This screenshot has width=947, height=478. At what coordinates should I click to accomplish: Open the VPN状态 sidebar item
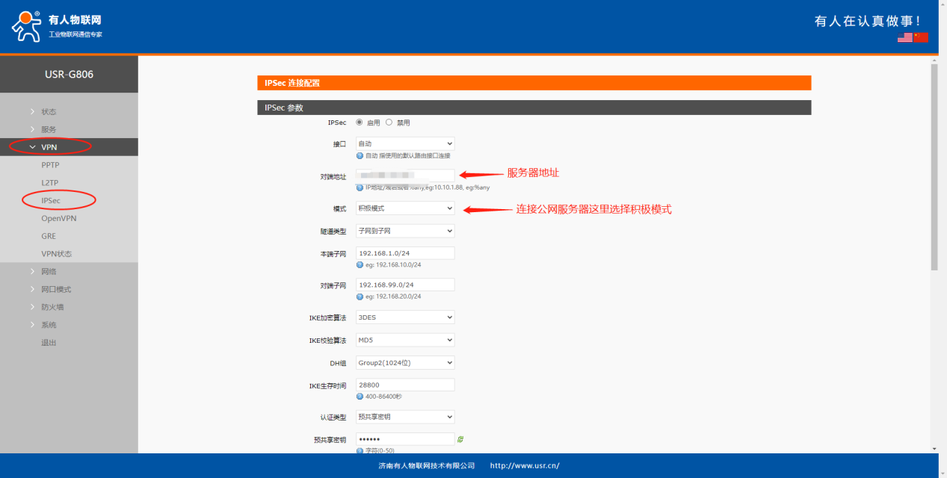[x=56, y=254]
